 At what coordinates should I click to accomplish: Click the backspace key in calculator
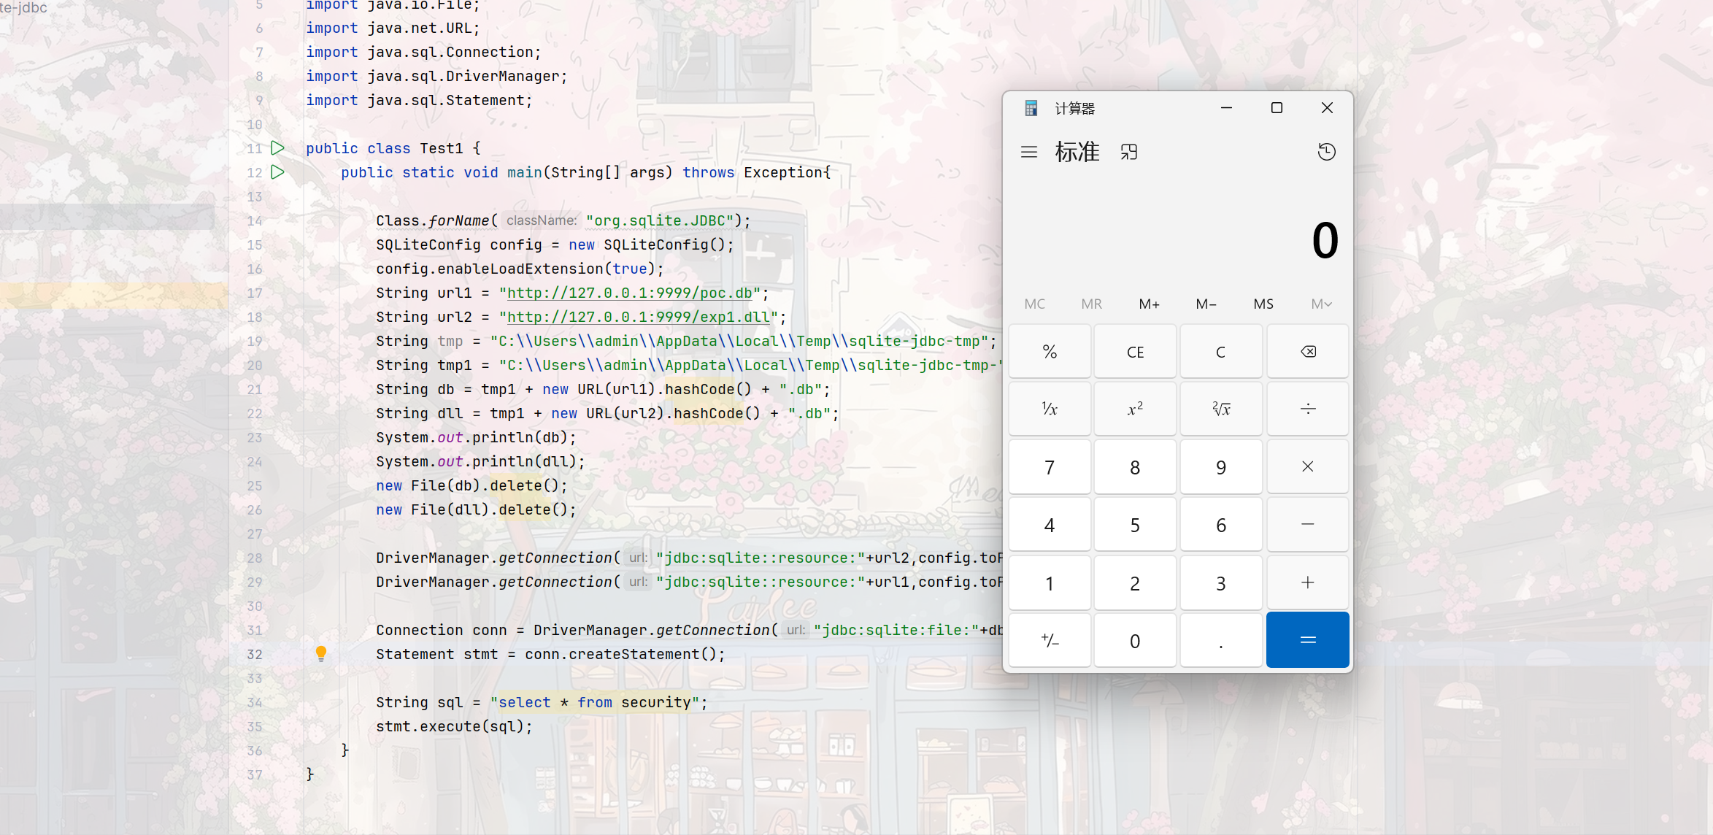(x=1308, y=352)
